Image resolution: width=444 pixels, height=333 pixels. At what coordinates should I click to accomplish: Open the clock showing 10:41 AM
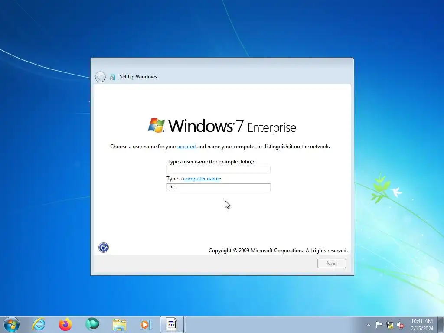pos(421,325)
